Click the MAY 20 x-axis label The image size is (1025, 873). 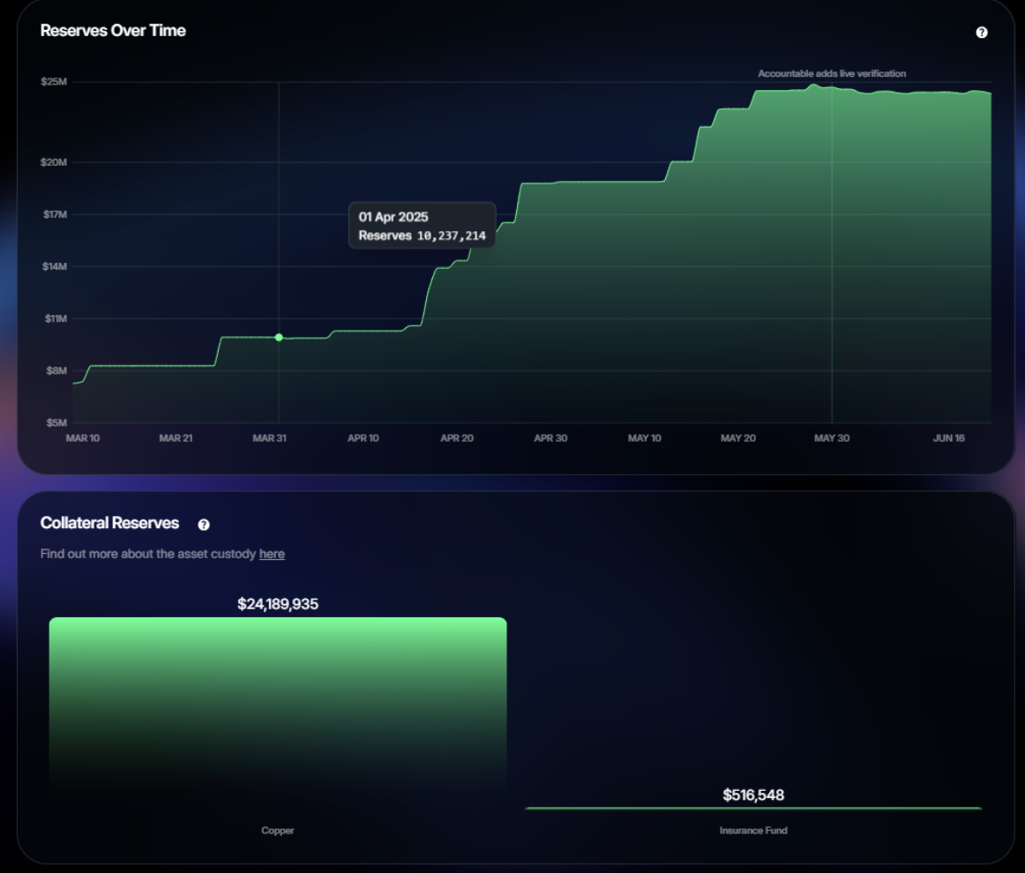(x=738, y=438)
